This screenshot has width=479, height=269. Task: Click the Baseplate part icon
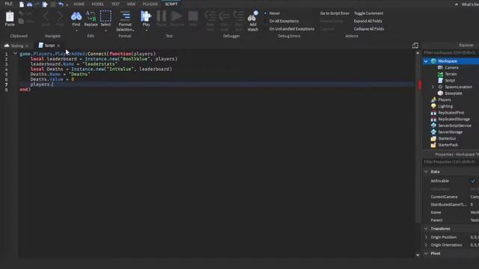pos(440,93)
